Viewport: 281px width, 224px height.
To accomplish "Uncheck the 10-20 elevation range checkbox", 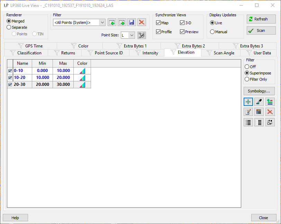I will (10, 78).
